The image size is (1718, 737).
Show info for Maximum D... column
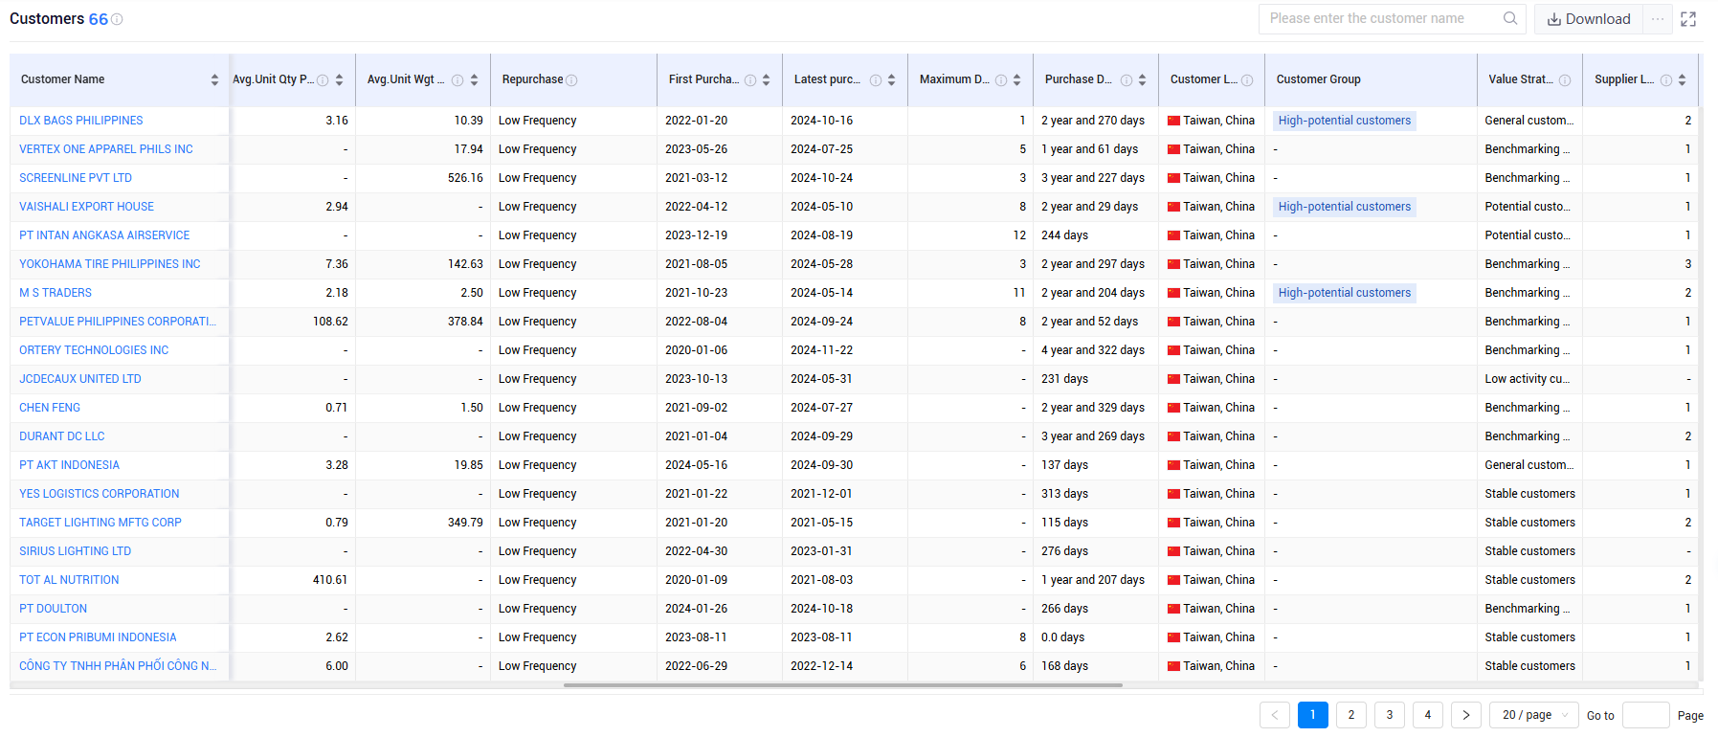click(x=1001, y=80)
